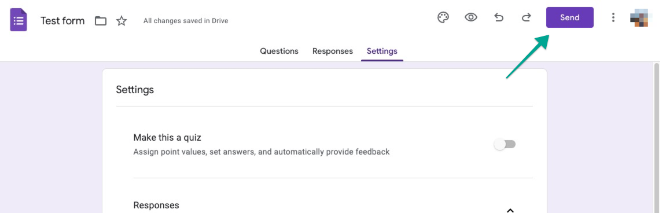This screenshot has height=213, width=666.
Task: Open the customize theme palette
Action: pos(443,17)
